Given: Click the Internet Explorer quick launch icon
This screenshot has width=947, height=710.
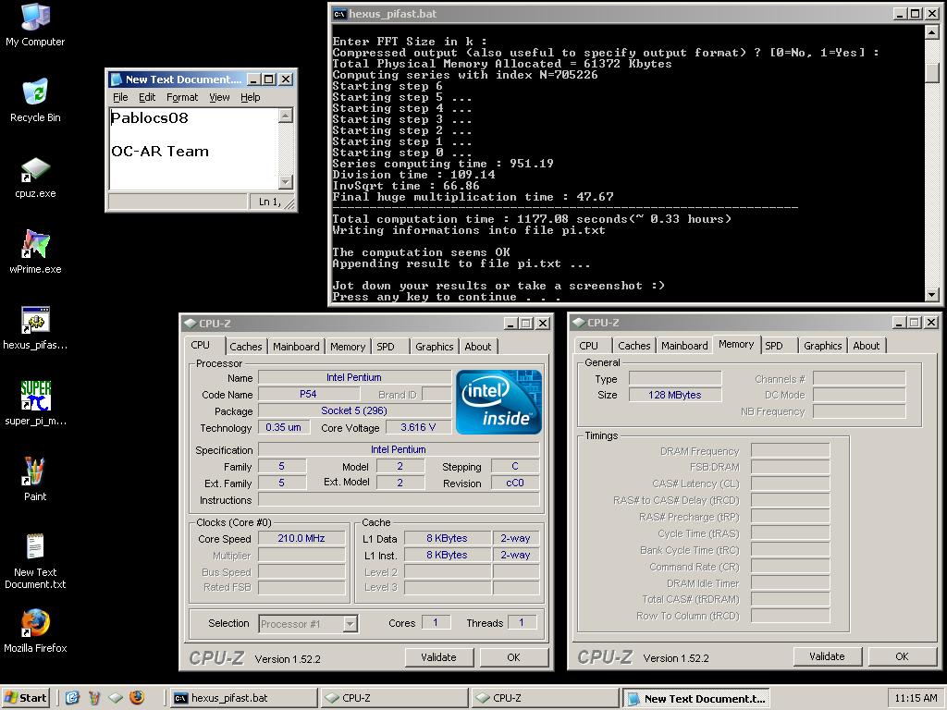Looking at the screenshot, I should click(x=72, y=698).
